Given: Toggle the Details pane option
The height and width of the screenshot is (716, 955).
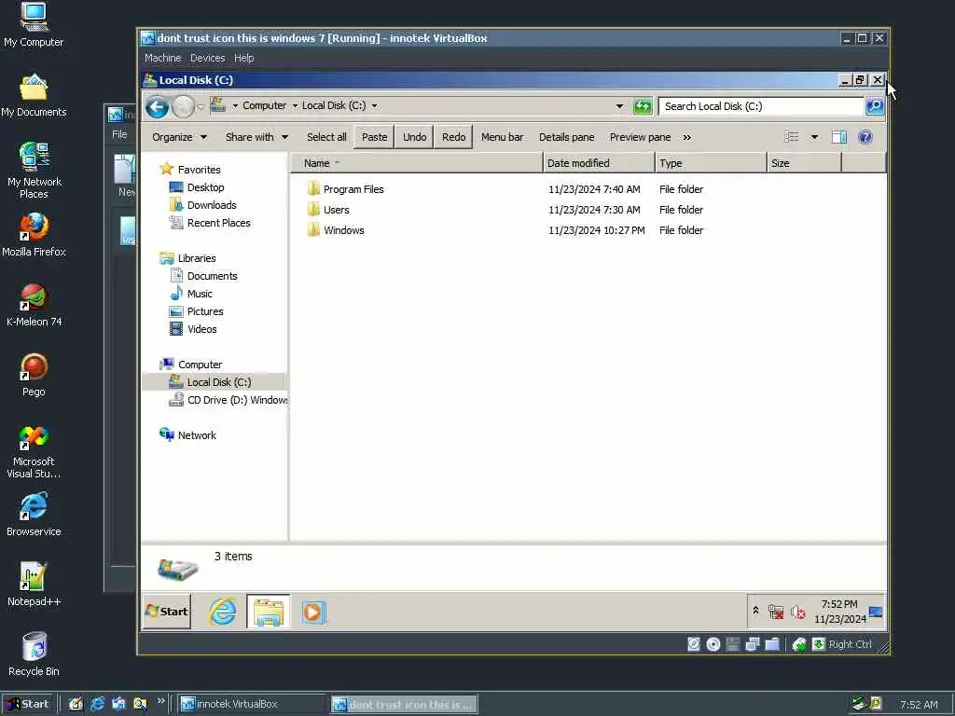Looking at the screenshot, I should click(x=566, y=137).
